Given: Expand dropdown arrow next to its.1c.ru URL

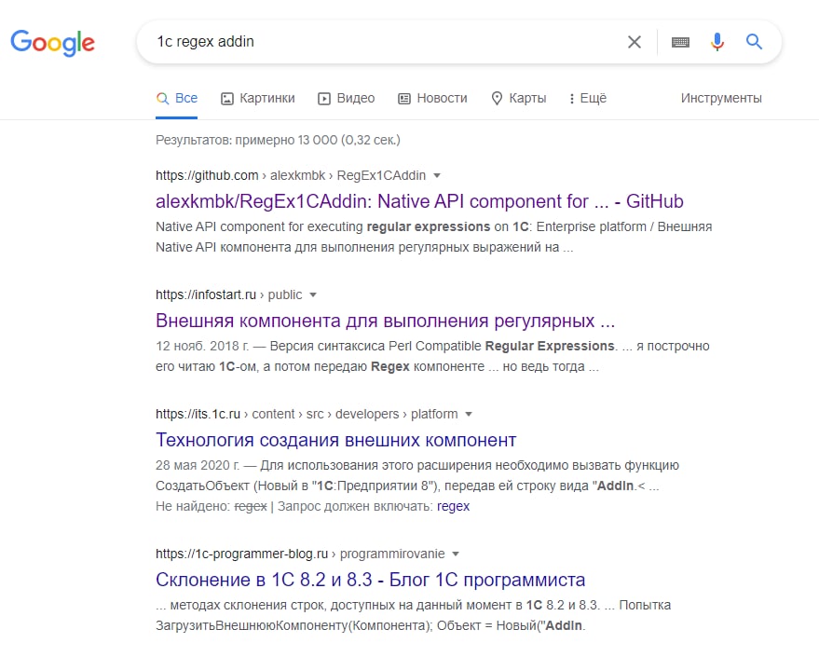Looking at the screenshot, I should 469,414.
